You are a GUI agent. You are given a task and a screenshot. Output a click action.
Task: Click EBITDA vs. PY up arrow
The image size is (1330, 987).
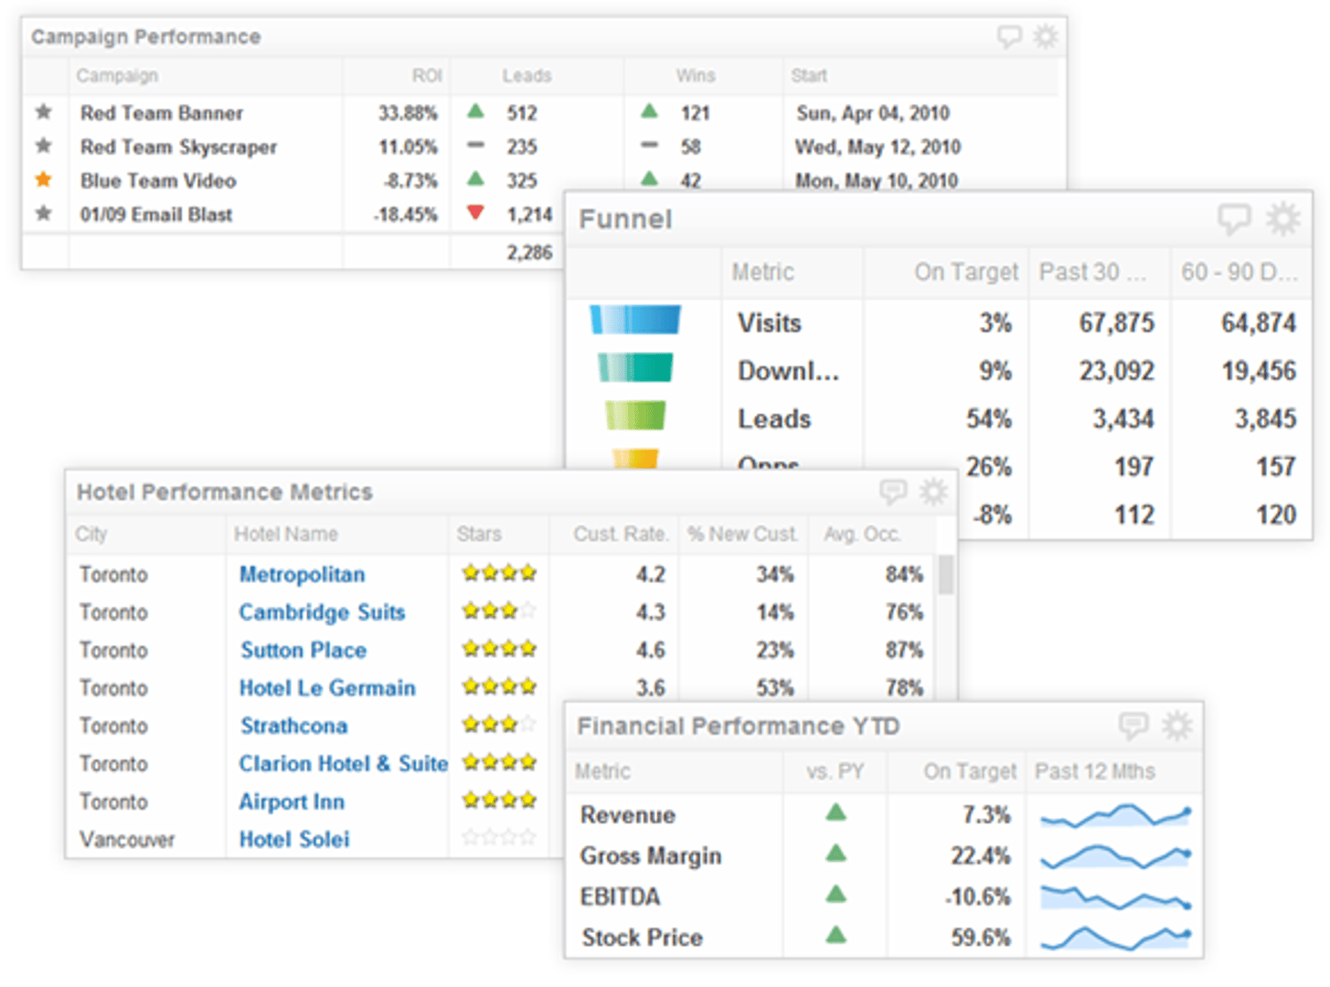tap(835, 895)
